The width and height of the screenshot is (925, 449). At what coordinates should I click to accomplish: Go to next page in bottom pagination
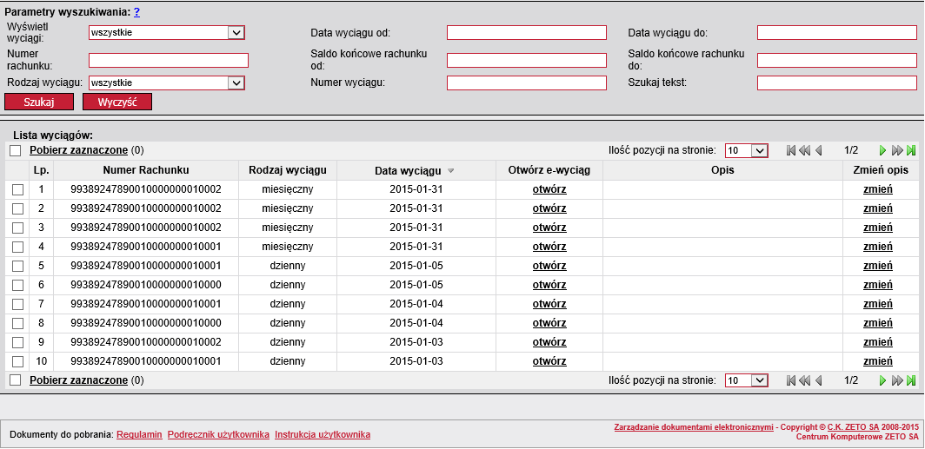pos(883,380)
